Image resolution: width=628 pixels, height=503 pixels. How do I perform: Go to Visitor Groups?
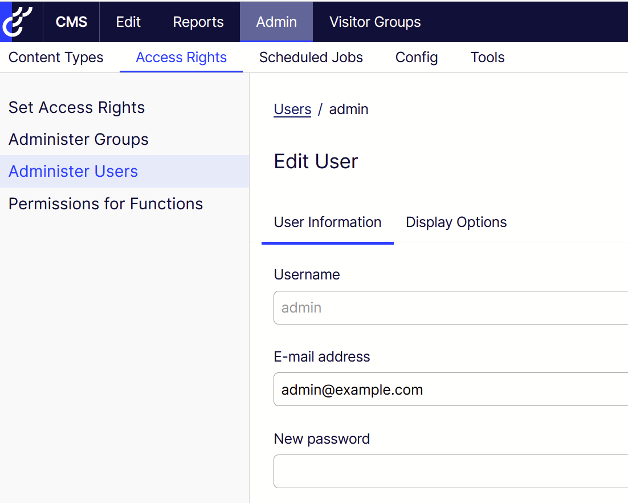(x=375, y=22)
